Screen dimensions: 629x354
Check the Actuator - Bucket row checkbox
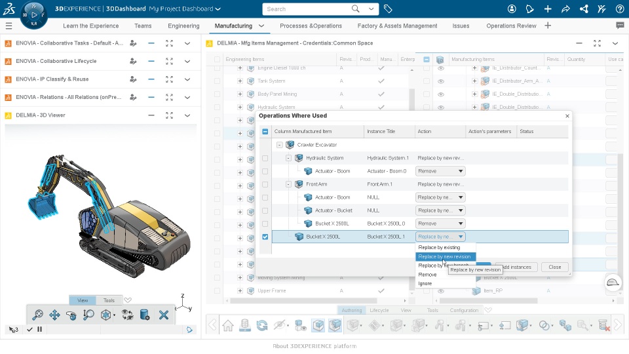point(265,210)
